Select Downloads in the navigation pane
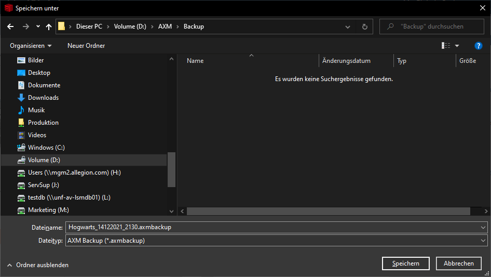Image resolution: width=491 pixels, height=277 pixels. point(43,98)
